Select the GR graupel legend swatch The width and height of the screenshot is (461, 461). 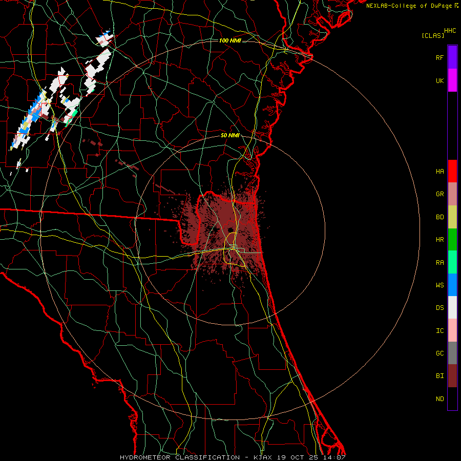point(452,194)
